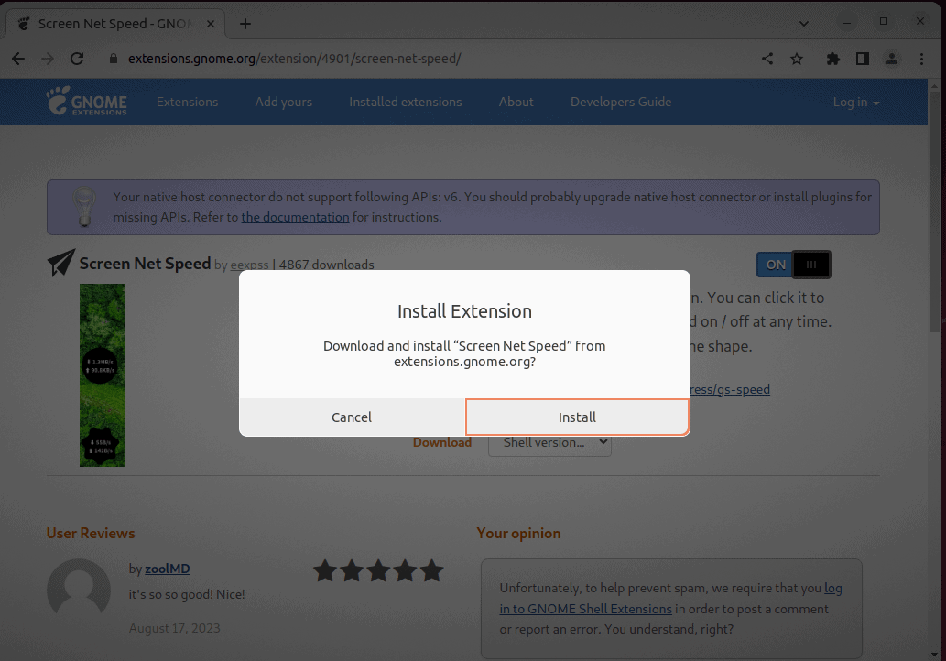Open Chrome's three-dot menu
946x661 pixels.
[x=921, y=57]
